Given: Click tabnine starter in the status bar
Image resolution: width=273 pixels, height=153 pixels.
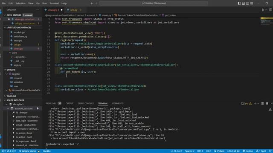Looking at the screenshot, I should 29,151.
